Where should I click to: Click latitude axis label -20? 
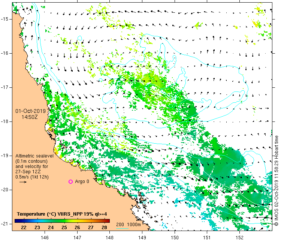(x=4, y=190)
